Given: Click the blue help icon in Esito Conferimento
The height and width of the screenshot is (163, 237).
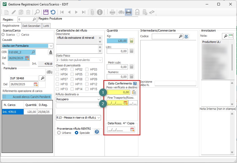Looking at the screenshot, I should [135, 83].
